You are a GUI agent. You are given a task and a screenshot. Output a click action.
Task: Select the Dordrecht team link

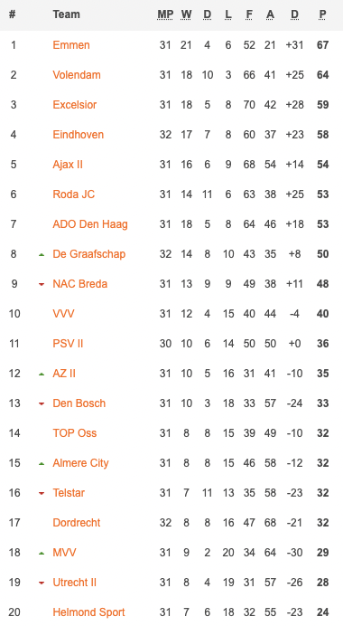[77, 523]
